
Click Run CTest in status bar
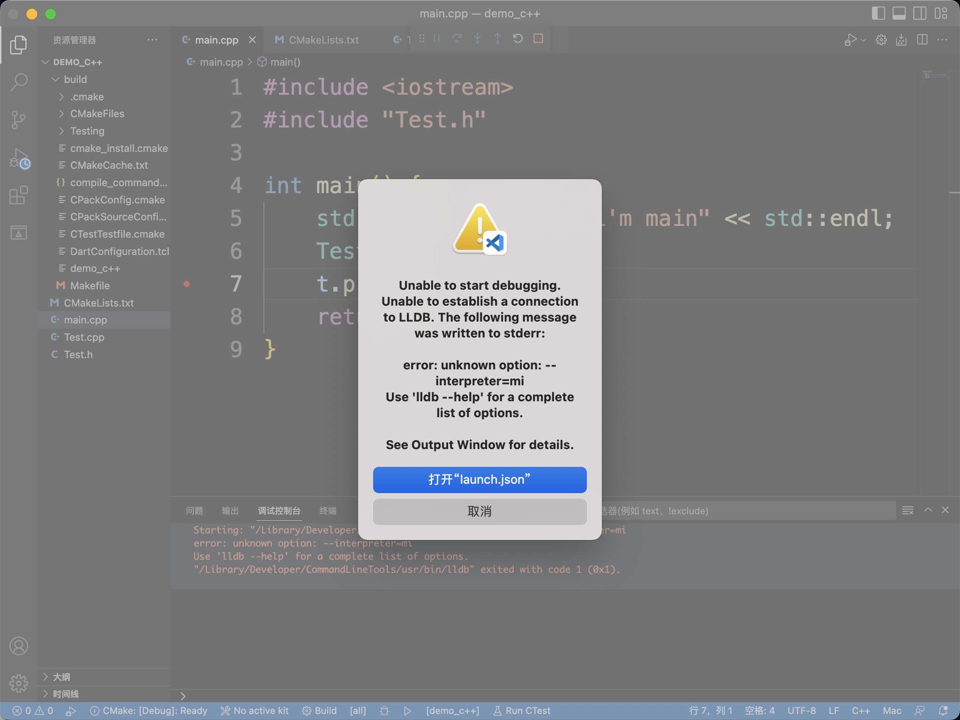click(522, 711)
